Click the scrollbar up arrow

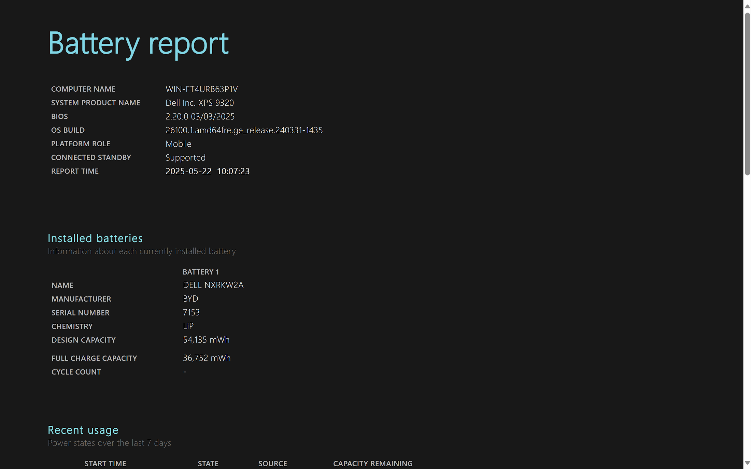(x=747, y=6)
